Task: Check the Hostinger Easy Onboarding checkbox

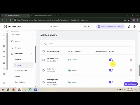Action: coord(43,82)
